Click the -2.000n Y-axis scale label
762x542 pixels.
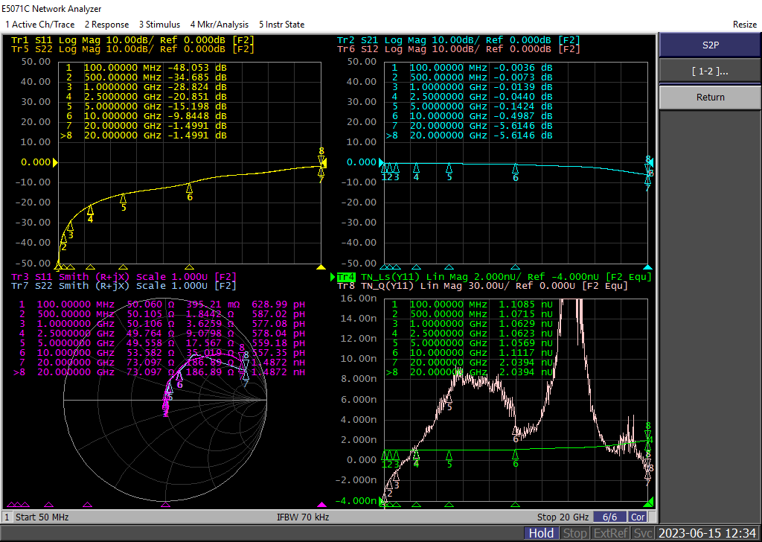tap(356, 479)
